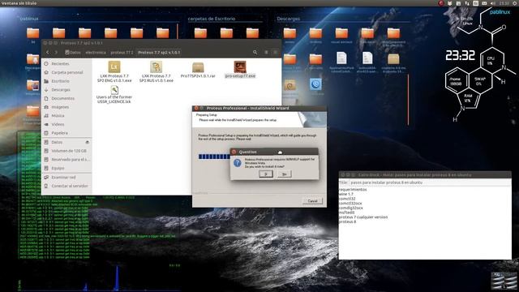Edit the note title field

pyautogui.click(x=430, y=182)
